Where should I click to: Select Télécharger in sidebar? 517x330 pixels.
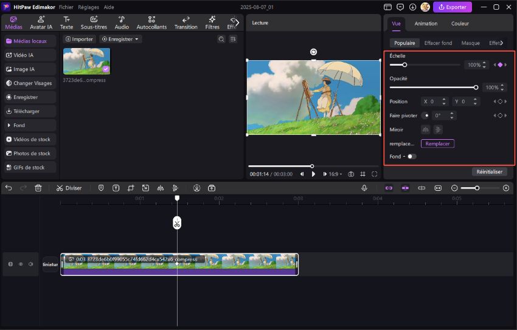30,111
